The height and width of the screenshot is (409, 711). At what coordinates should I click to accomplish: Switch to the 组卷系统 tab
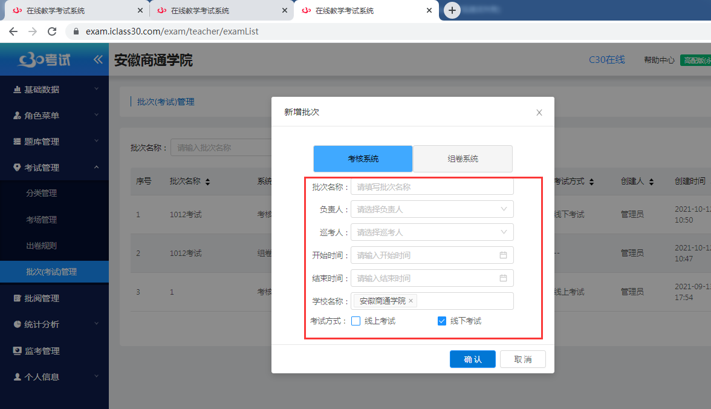tap(463, 159)
